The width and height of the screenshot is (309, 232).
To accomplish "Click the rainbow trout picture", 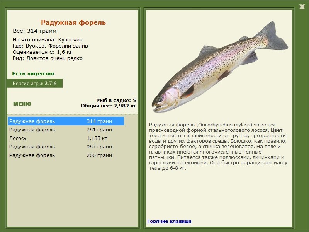I will (x=220, y=67).
